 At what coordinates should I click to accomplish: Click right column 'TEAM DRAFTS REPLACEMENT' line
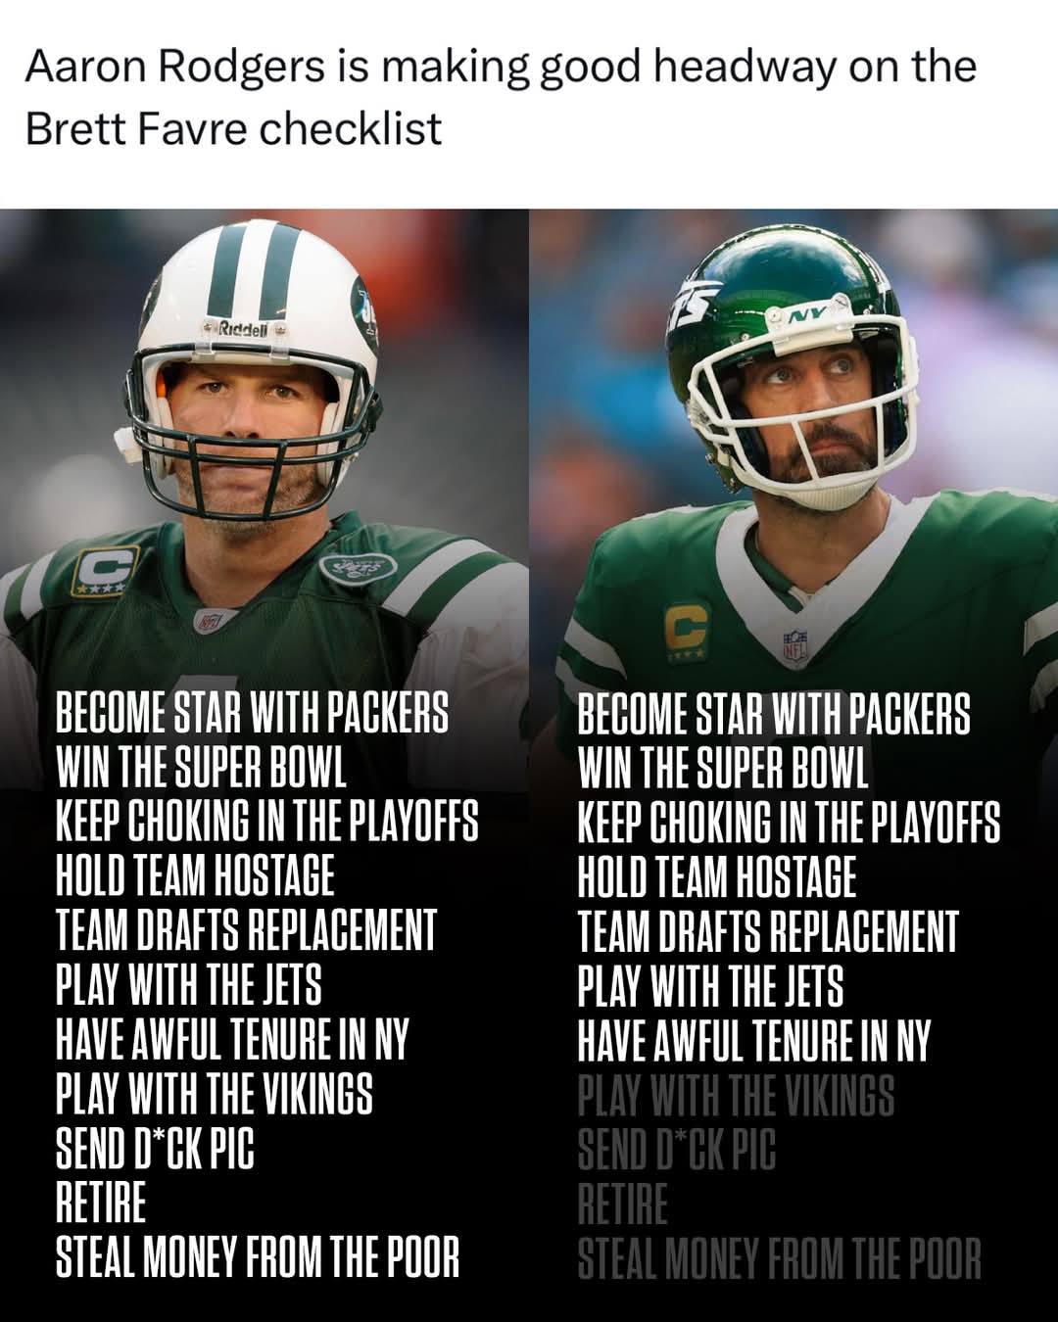(767, 931)
